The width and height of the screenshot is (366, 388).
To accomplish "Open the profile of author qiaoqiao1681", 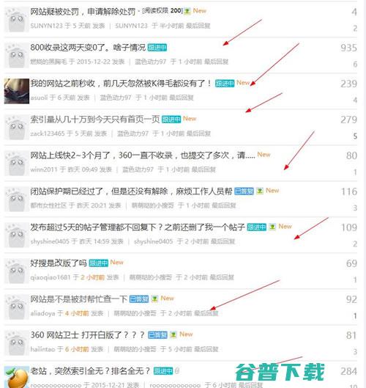I will point(51,277).
